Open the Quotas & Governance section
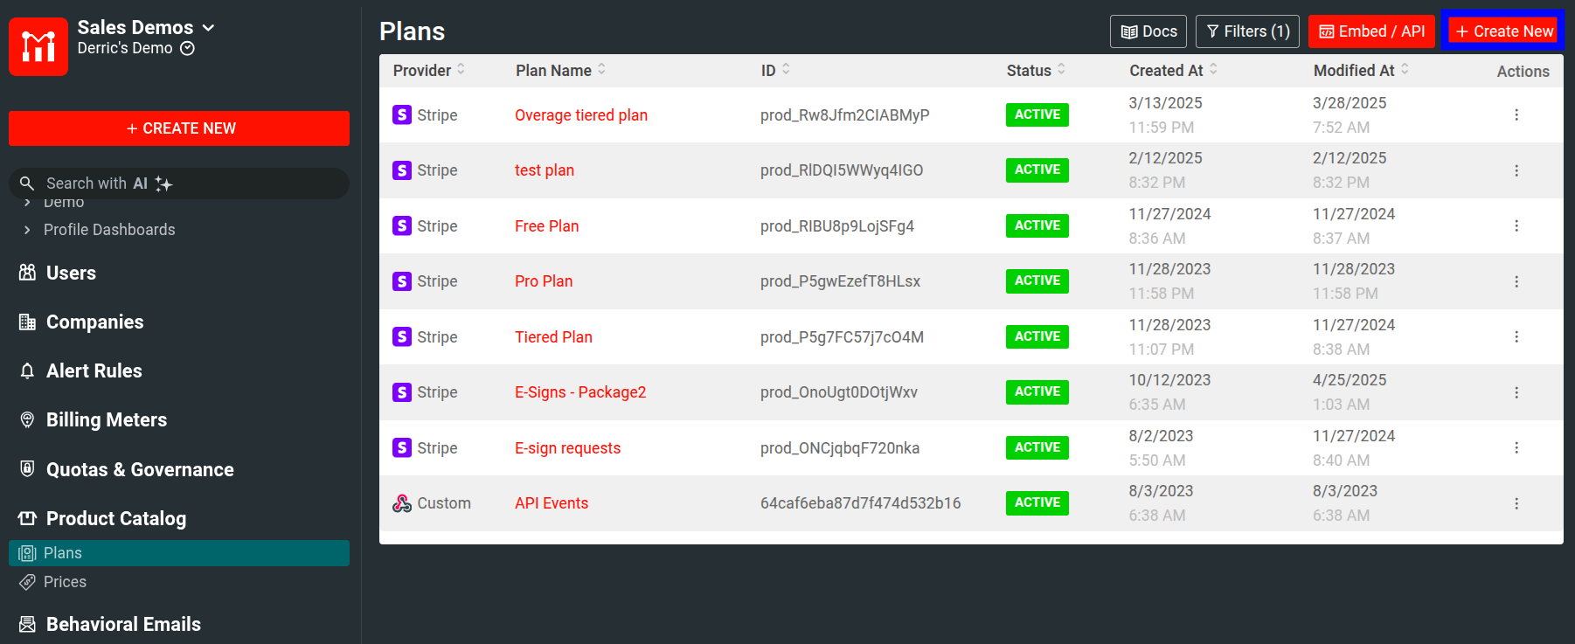This screenshot has height=644, width=1575. [x=140, y=470]
